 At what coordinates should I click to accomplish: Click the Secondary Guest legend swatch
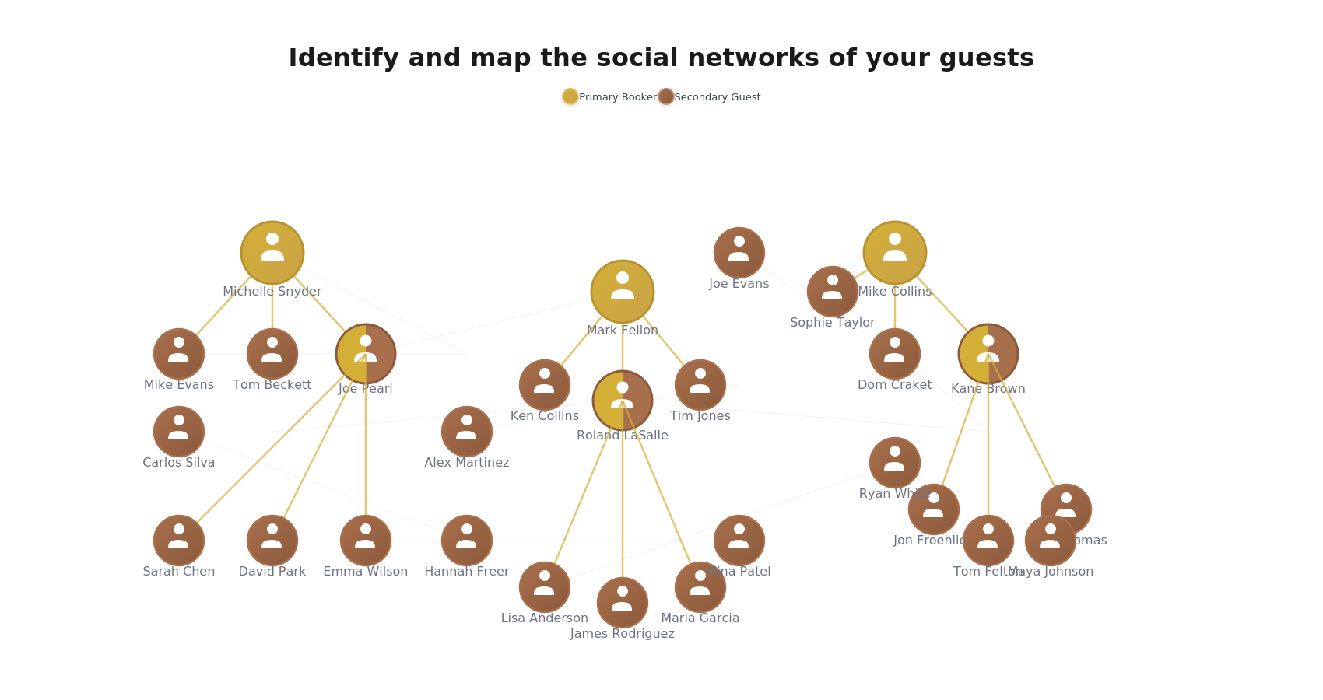click(x=666, y=96)
